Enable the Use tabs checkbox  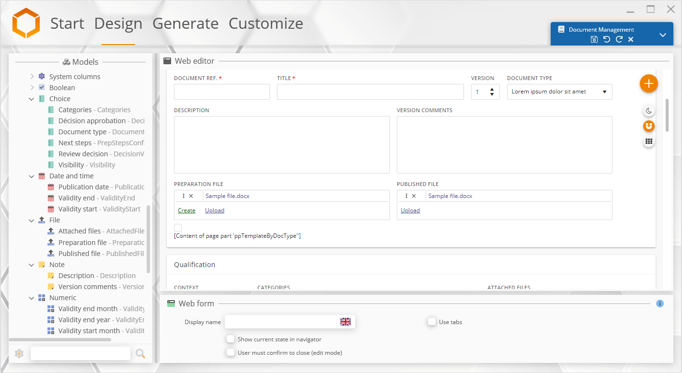pyautogui.click(x=432, y=322)
